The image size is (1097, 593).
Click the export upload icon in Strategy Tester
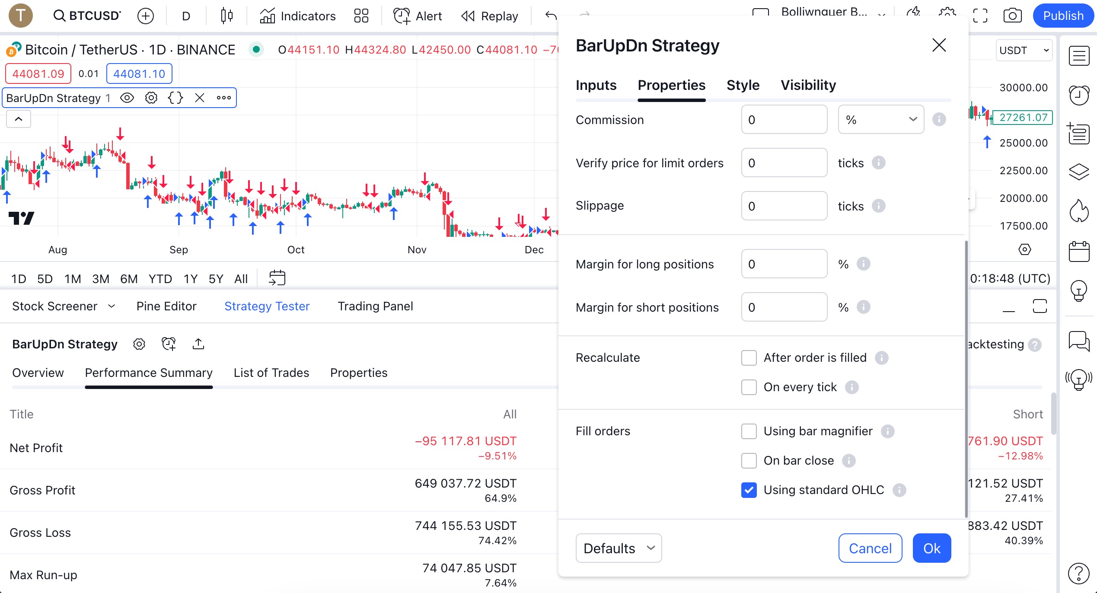click(x=198, y=344)
